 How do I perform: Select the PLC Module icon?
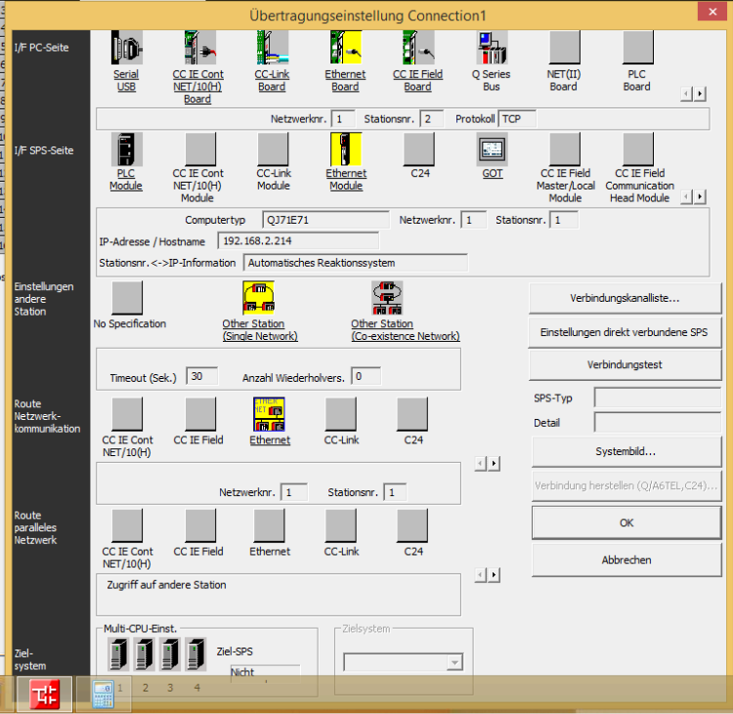tap(126, 148)
